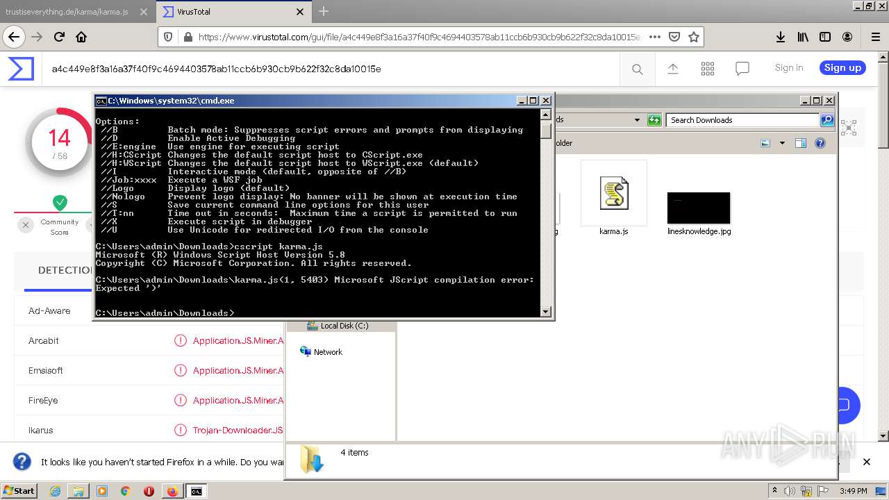889x500 pixels.
Task: Reload the VirusTotal page
Action: [x=59, y=37]
